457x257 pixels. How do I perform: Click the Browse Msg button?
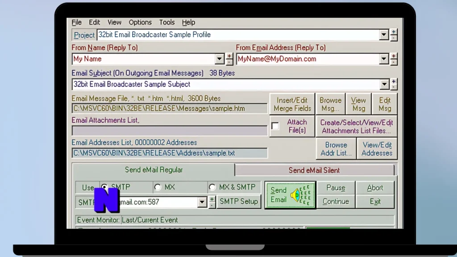[x=330, y=104]
